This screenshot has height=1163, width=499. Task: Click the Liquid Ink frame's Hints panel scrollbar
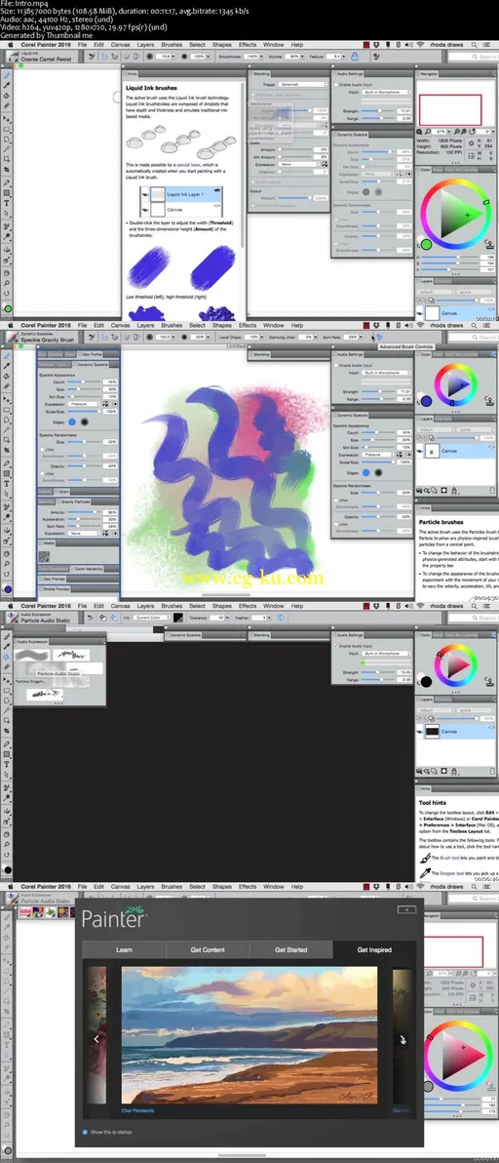point(242,165)
